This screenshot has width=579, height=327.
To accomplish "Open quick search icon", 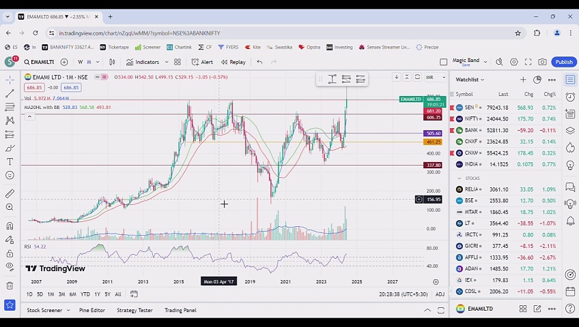I will pos(500,62).
